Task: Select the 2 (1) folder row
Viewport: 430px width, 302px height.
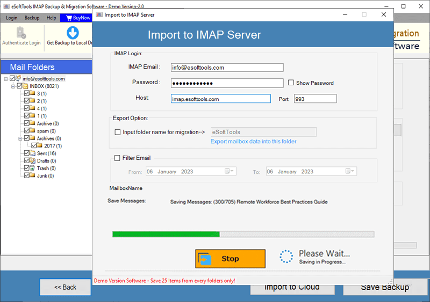Action: click(x=42, y=101)
